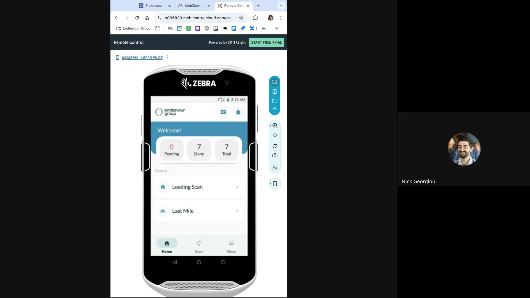Open the Chrome profile avatar
The height and width of the screenshot is (298, 530).
[271, 18]
